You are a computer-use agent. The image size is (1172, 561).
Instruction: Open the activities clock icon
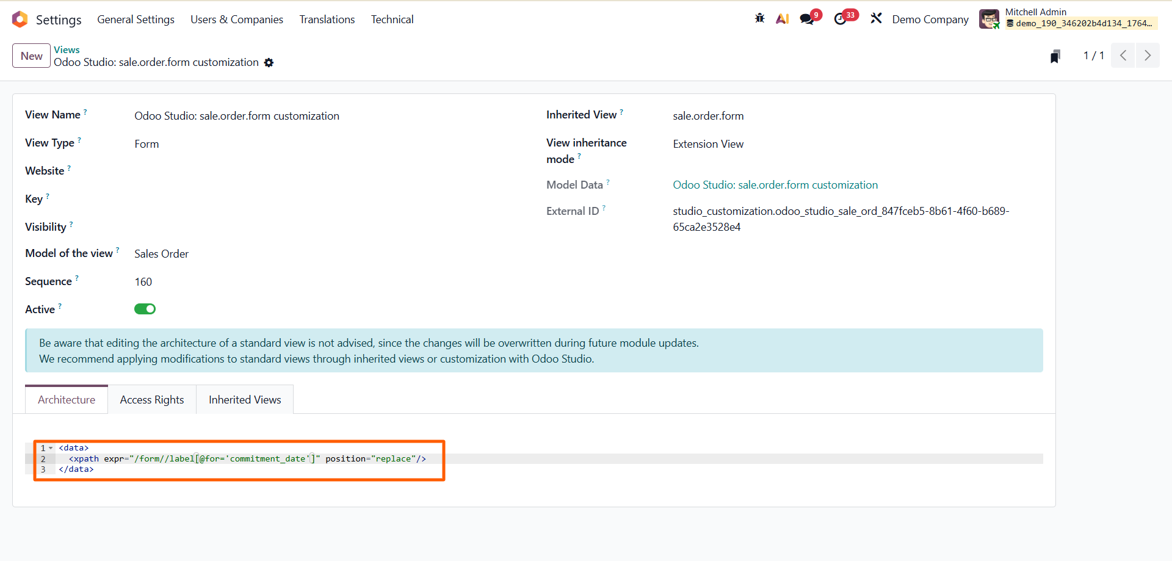click(841, 19)
